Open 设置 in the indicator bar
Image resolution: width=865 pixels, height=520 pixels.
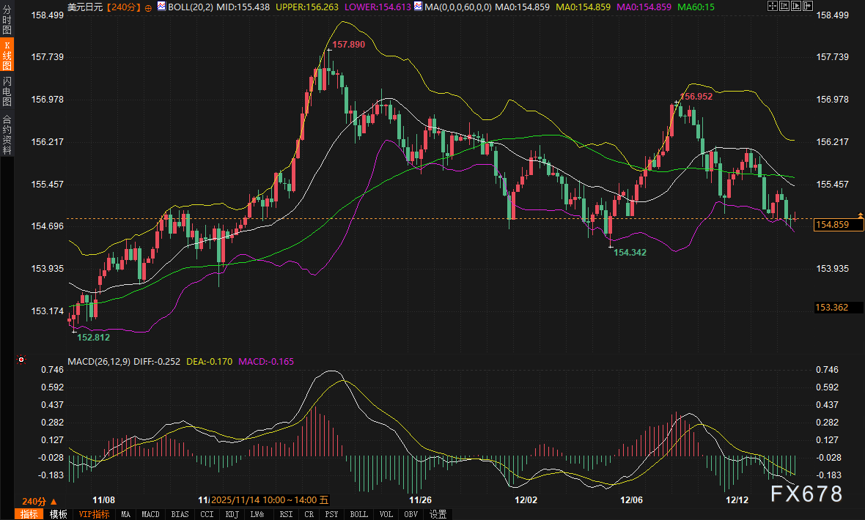[438, 514]
